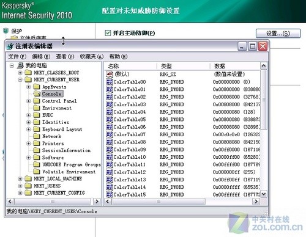Click the 名称 column header

(x=130, y=66)
